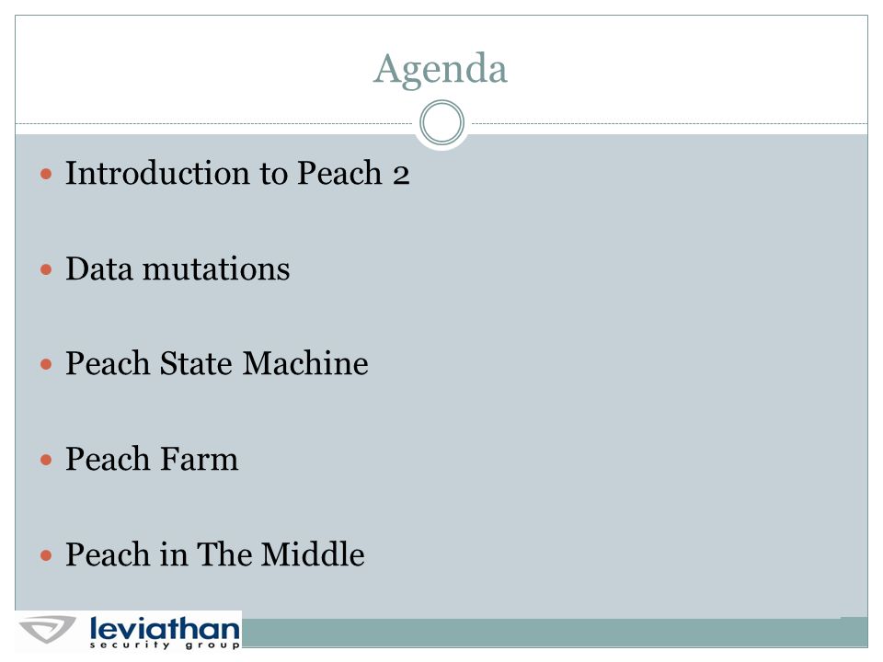Click the Peach Farm agenda item
883x662 pixels.
click(x=152, y=459)
